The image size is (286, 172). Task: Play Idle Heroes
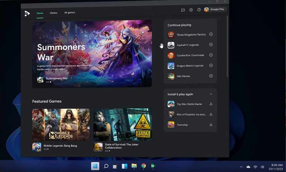tap(211, 76)
